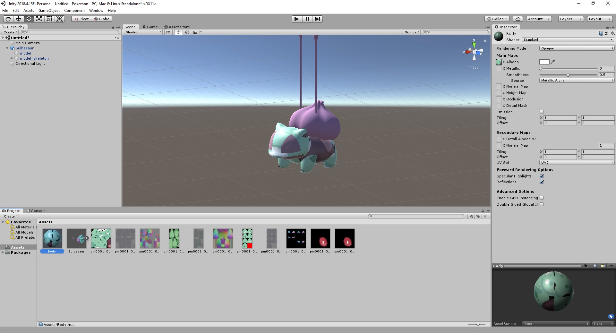This screenshot has height=333, width=616.
Task: Search assets by label icon
Action: (478, 216)
